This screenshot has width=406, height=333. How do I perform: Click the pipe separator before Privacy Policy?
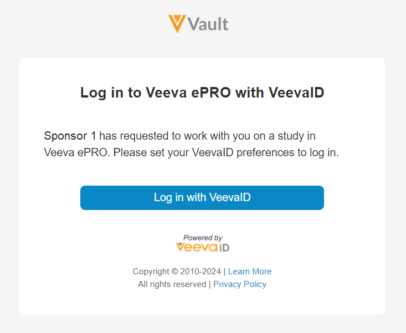coord(210,284)
